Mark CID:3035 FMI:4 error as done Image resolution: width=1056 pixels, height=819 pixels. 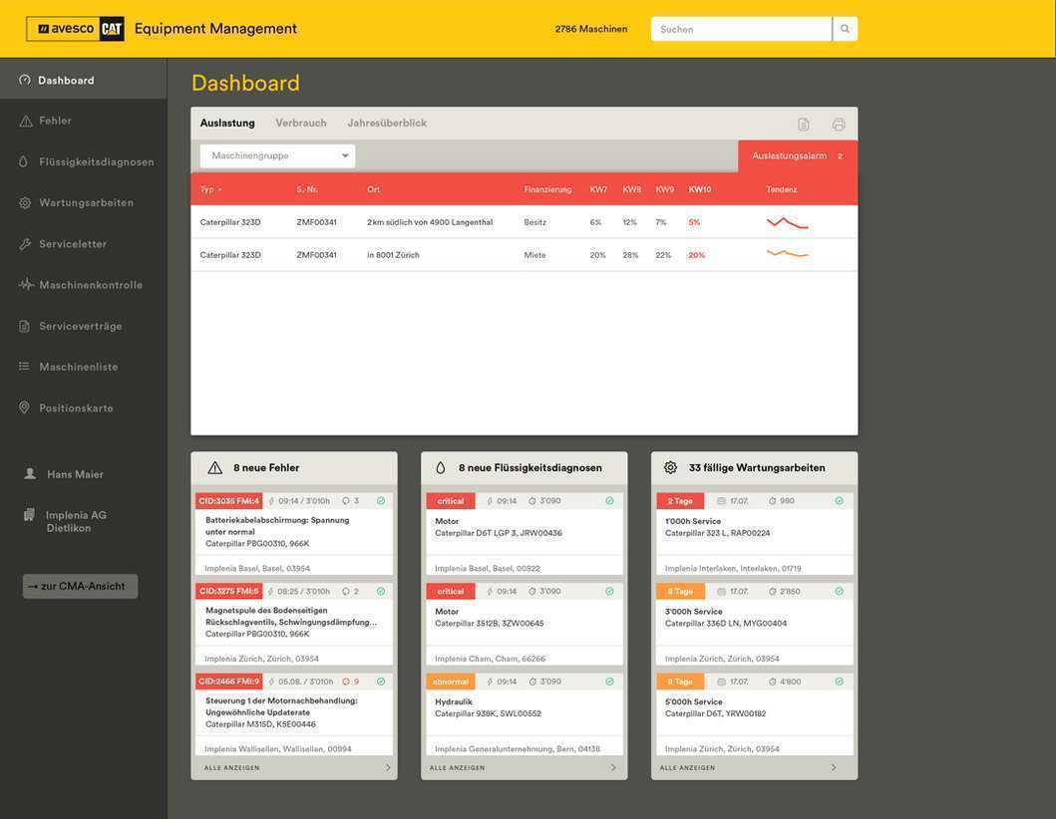381,501
